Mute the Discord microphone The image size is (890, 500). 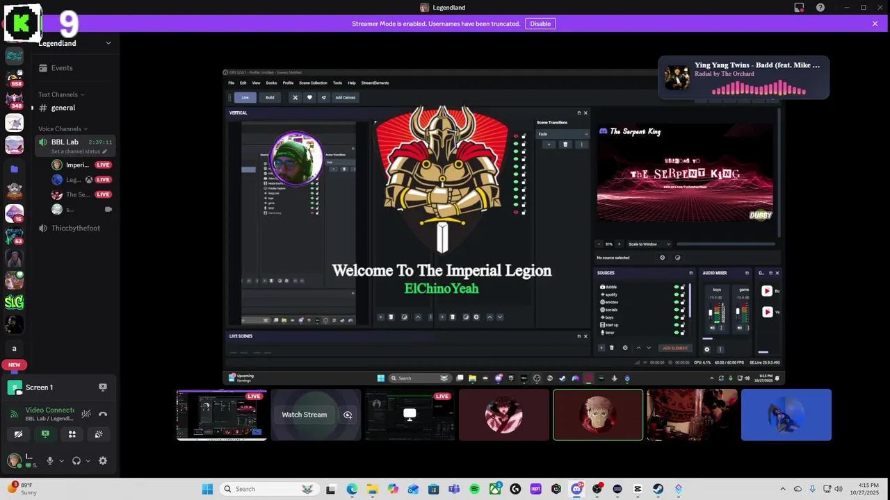[50, 460]
